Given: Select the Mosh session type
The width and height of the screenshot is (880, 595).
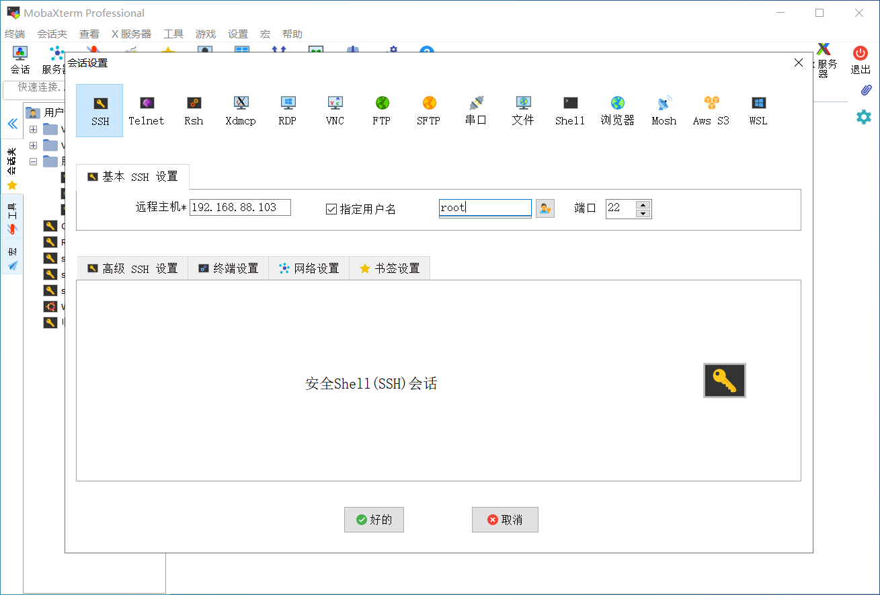Looking at the screenshot, I should point(664,109).
